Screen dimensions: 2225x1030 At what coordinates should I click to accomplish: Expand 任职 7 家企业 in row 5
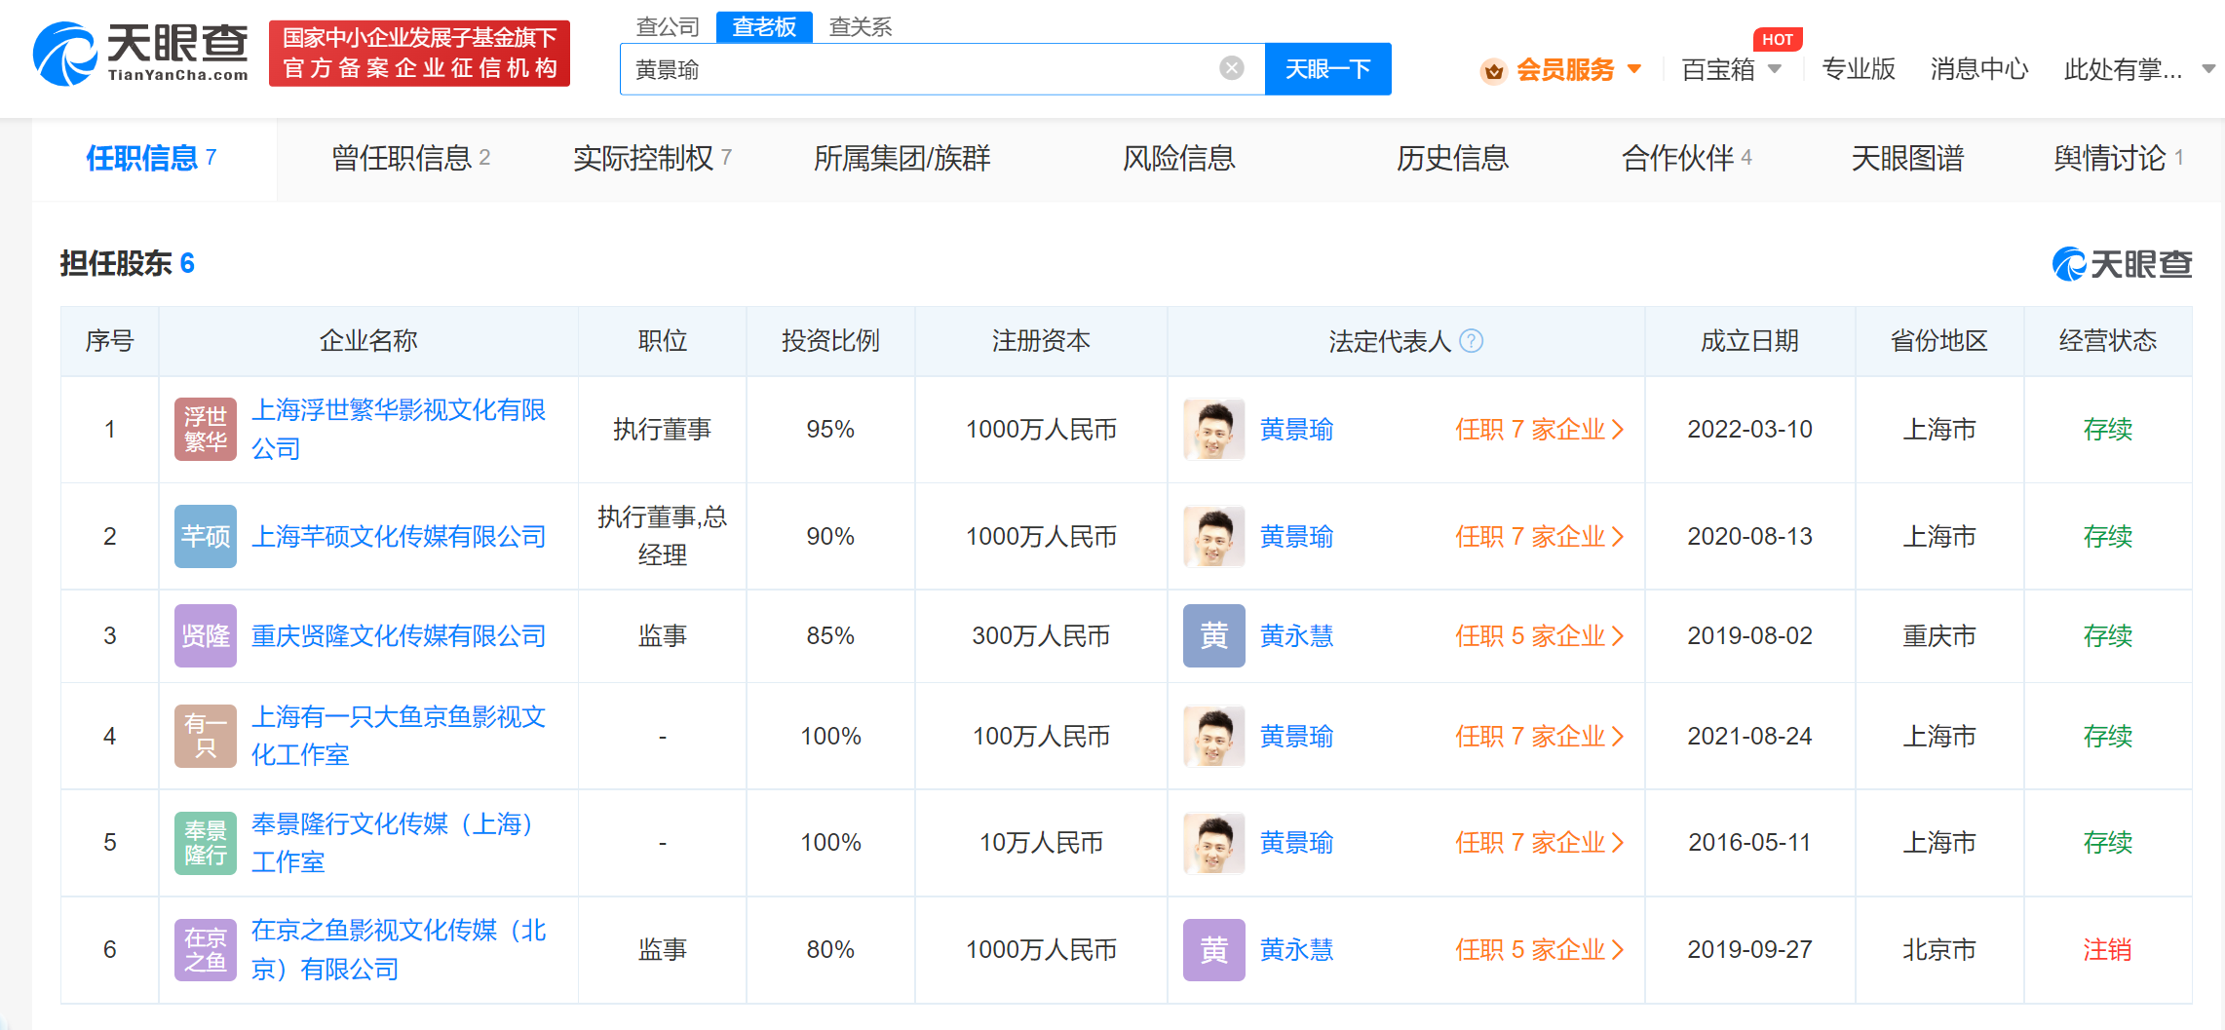click(1540, 843)
